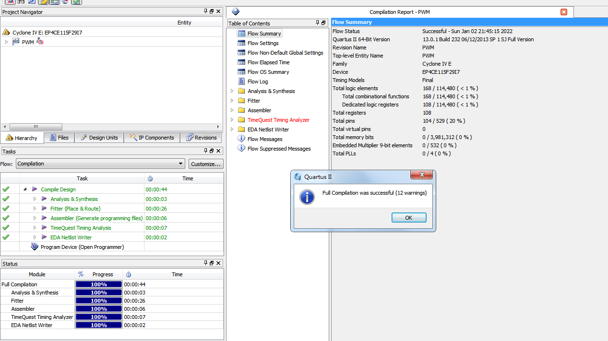Click OK in the Quartus II dialog
The width and height of the screenshot is (608, 341).
[409, 218]
